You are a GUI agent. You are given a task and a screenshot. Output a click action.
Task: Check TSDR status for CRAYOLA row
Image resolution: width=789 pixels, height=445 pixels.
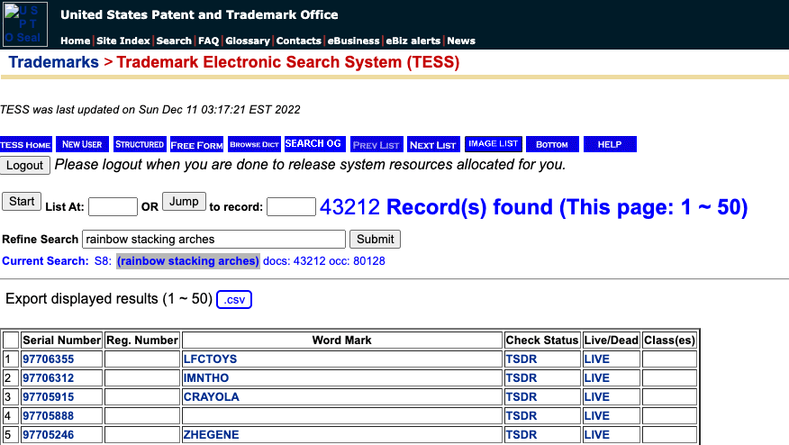[521, 397]
